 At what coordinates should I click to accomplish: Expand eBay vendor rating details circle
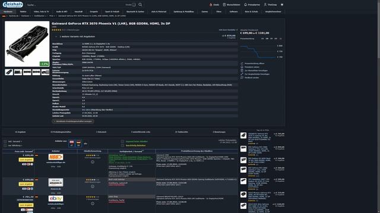click(x=93, y=204)
